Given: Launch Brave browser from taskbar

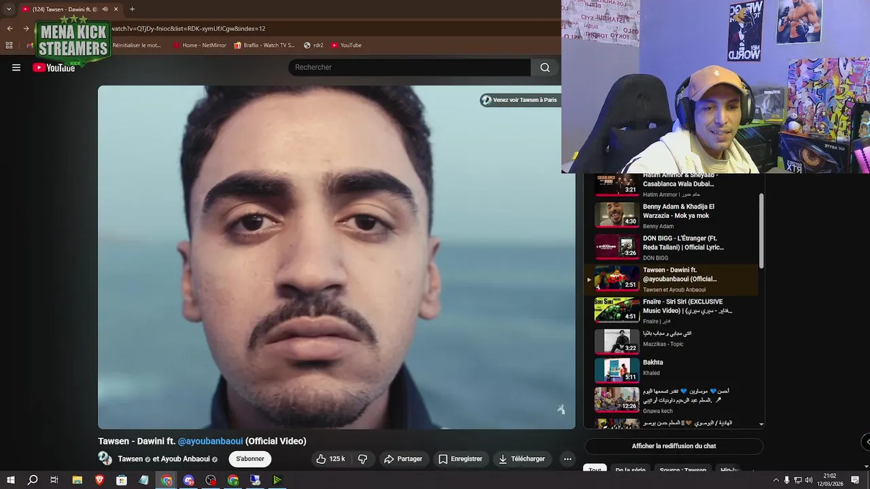Looking at the screenshot, I should 100,480.
